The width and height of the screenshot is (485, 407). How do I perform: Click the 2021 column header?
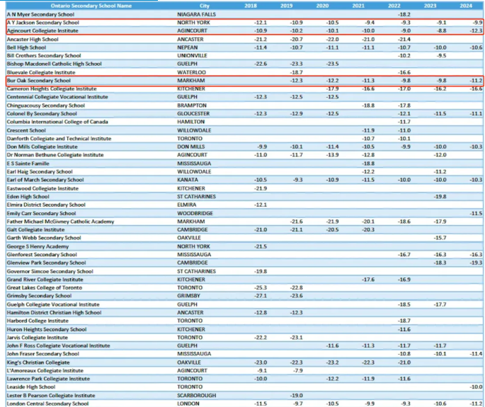[x=358, y=6]
